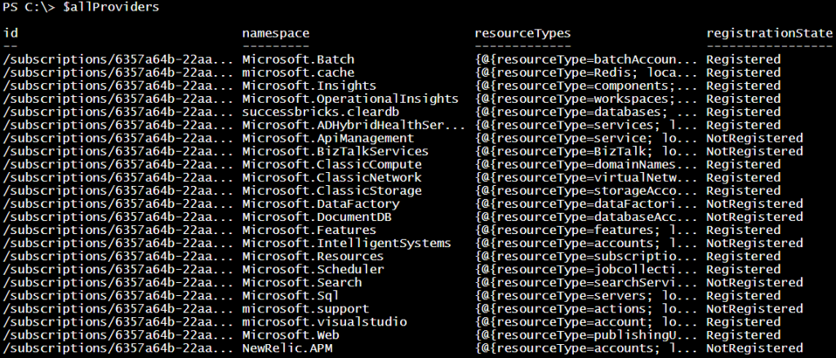
Task: Click the 'namespace' column header
Action: [275, 33]
